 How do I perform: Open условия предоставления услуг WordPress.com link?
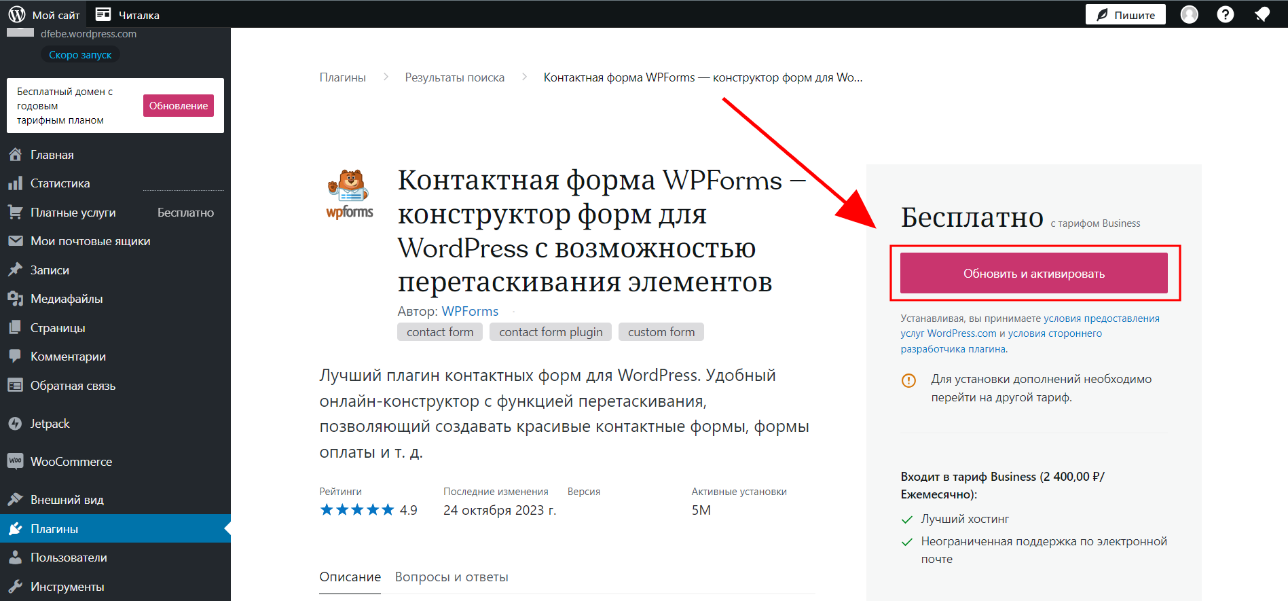tap(1030, 326)
